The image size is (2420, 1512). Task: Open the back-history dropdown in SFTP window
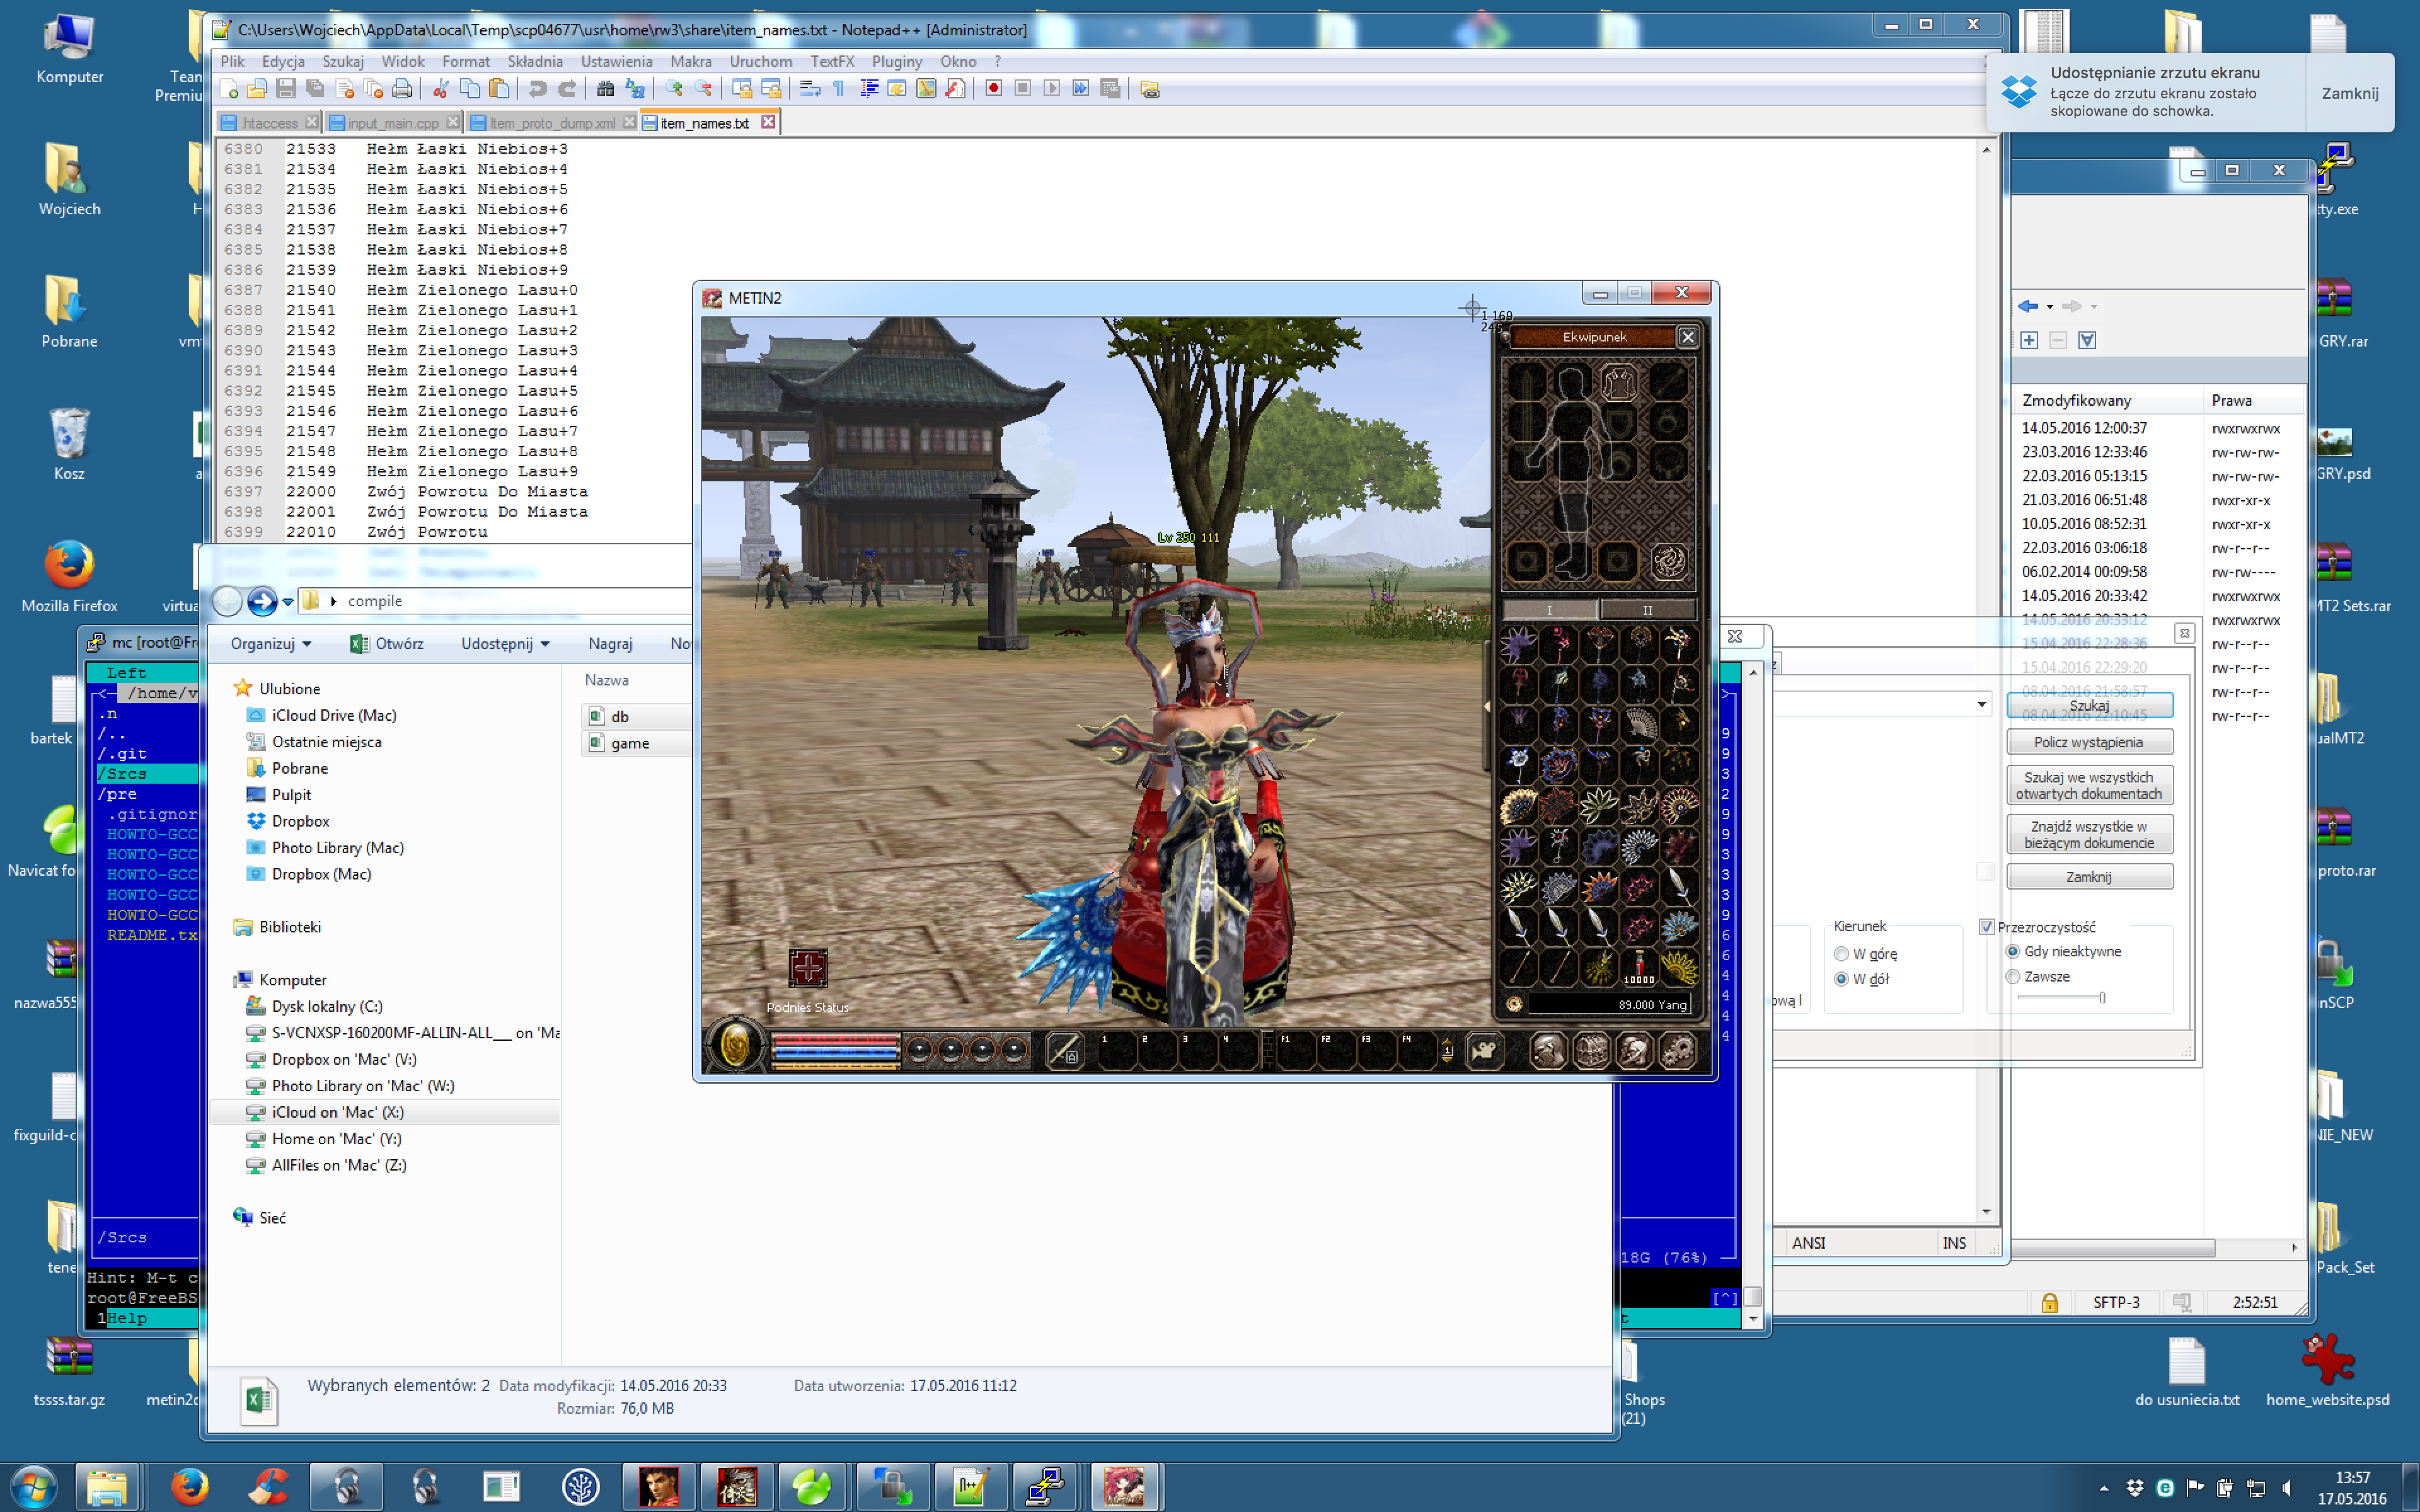[2050, 307]
